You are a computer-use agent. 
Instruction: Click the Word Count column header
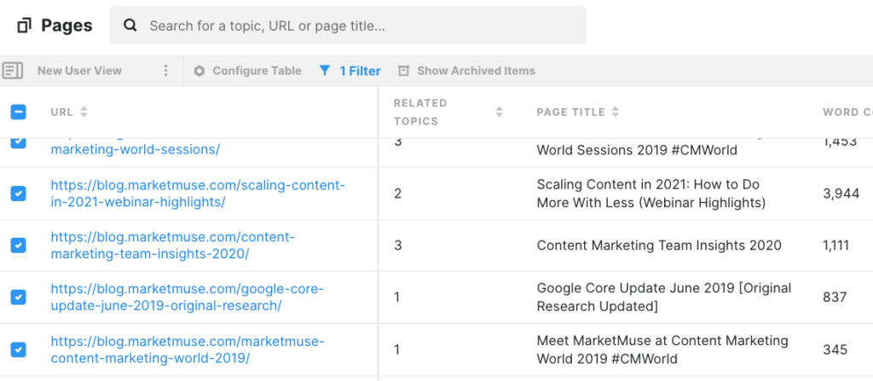point(847,112)
